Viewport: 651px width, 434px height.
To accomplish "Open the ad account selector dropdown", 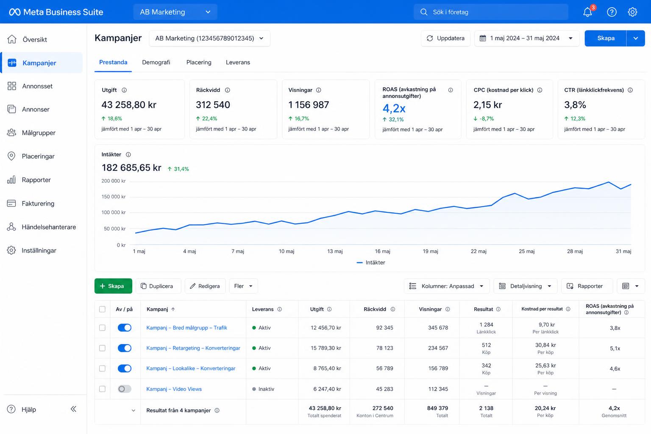I will pos(209,38).
